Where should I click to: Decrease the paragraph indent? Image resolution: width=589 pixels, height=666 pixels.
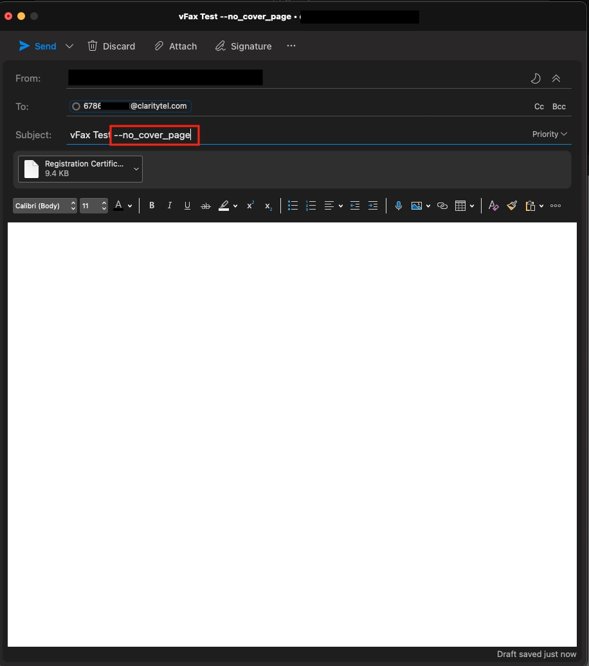[x=355, y=206]
